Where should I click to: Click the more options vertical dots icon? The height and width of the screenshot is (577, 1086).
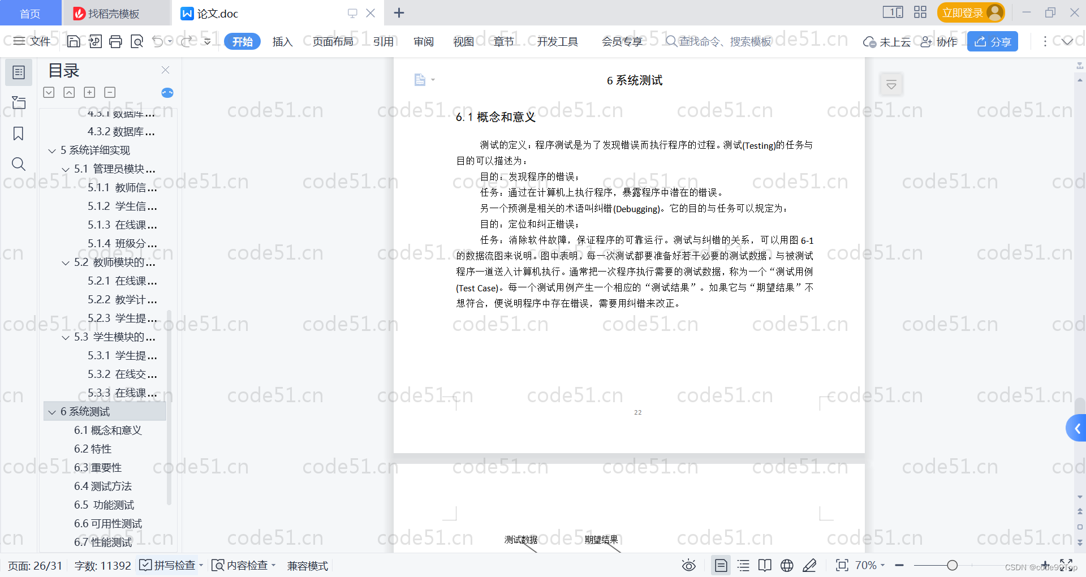point(1045,41)
